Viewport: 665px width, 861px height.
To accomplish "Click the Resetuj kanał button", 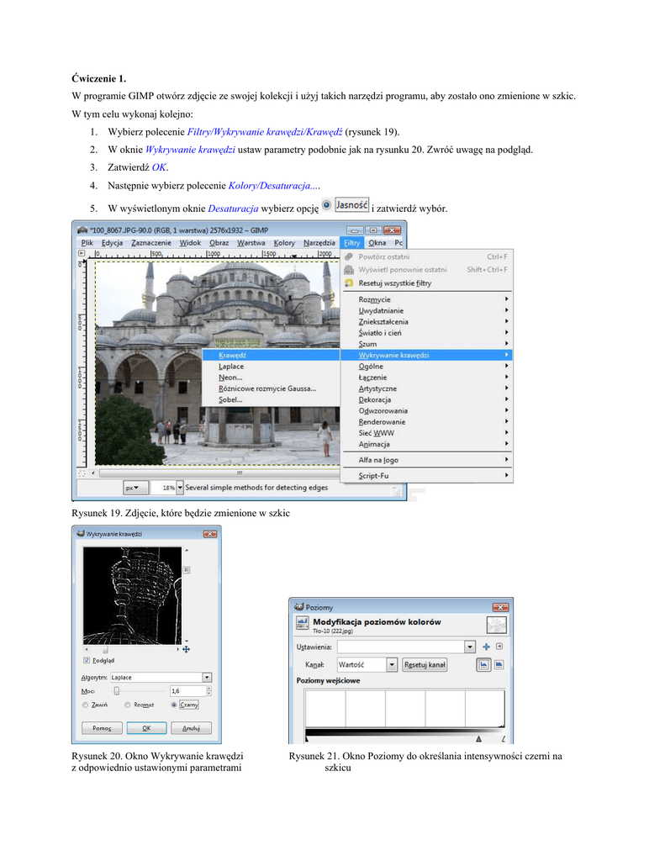I will (x=425, y=664).
